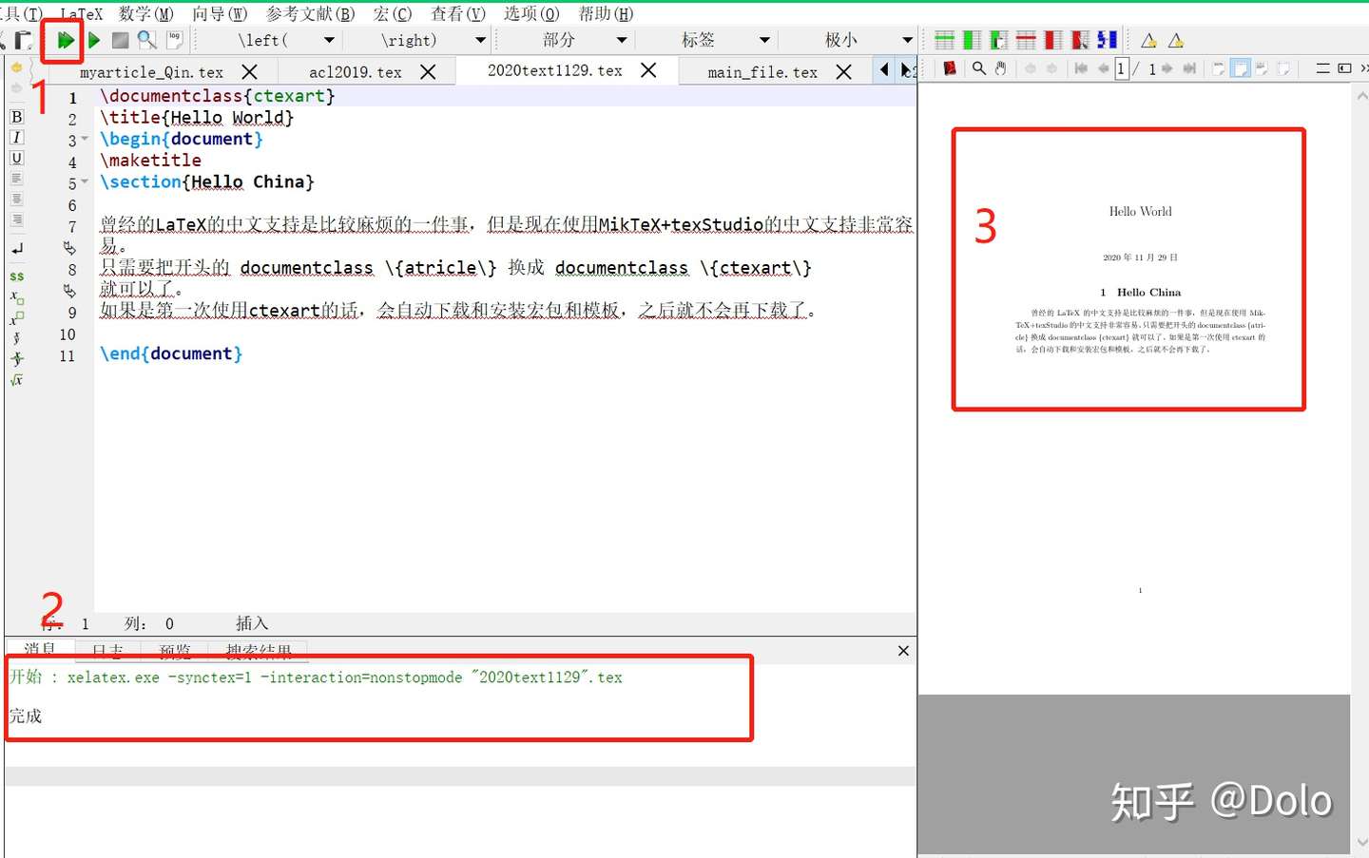The width and height of the screenshot is (1369, 858).
Task: Apply Bold formatting from side toolbar
Action: point(16,117)
